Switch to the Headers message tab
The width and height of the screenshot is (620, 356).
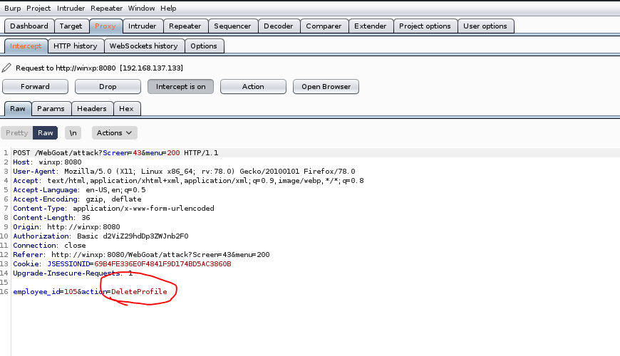(92, 109)
